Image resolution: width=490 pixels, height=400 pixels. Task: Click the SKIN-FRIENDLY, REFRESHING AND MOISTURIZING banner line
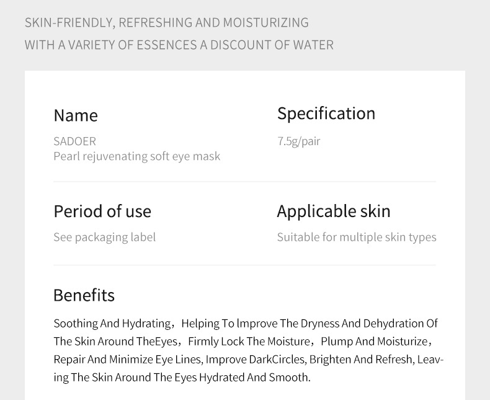[x=167, y=23]
